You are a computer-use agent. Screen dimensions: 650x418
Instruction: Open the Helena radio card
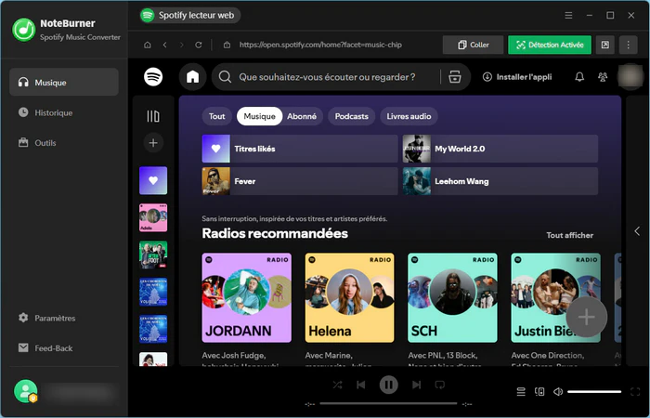tap(350, 298)
